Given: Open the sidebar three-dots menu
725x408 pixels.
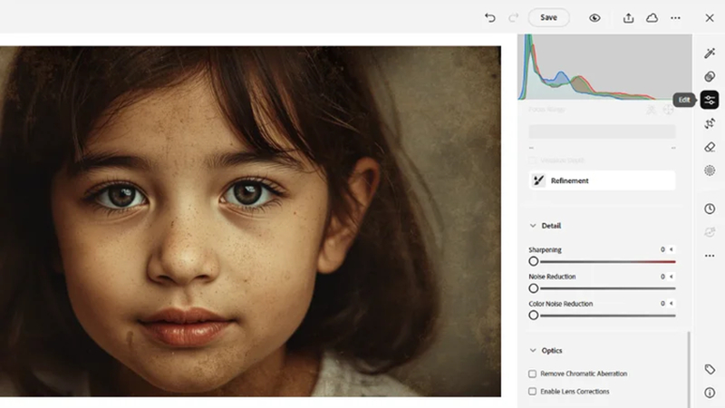Looking at the screenshot, I should (710, 256).
